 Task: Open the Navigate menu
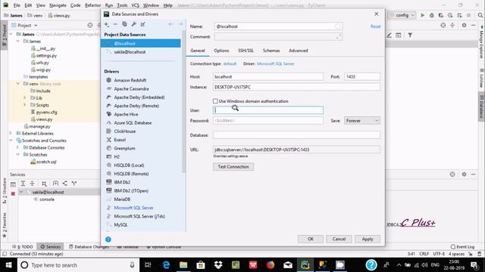pyautogui.click(x=58, y=5)
